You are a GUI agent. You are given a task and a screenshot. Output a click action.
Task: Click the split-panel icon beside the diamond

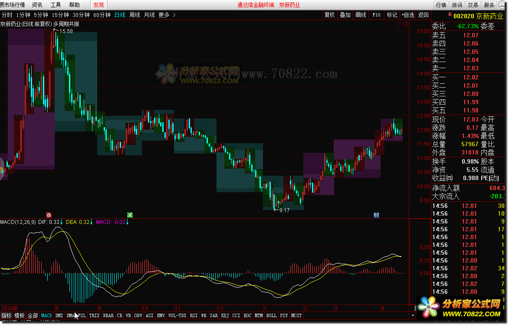[x=405, y=24]
